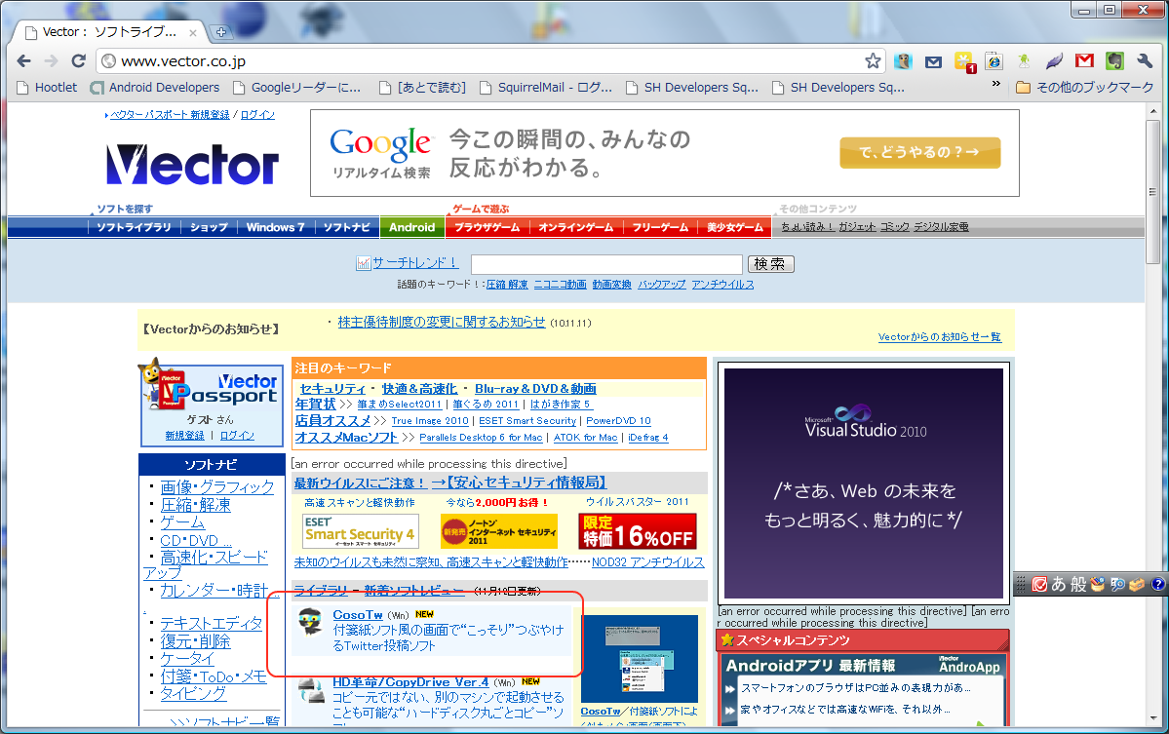Go back with the browser back arrow
The width and height of the screenshot is (1169, 734).
(x=23, y=61)
